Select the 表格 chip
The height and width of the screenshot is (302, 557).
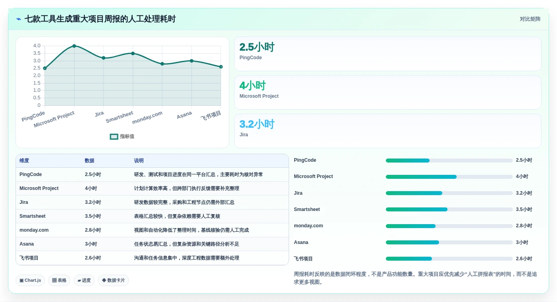[59, 280]
